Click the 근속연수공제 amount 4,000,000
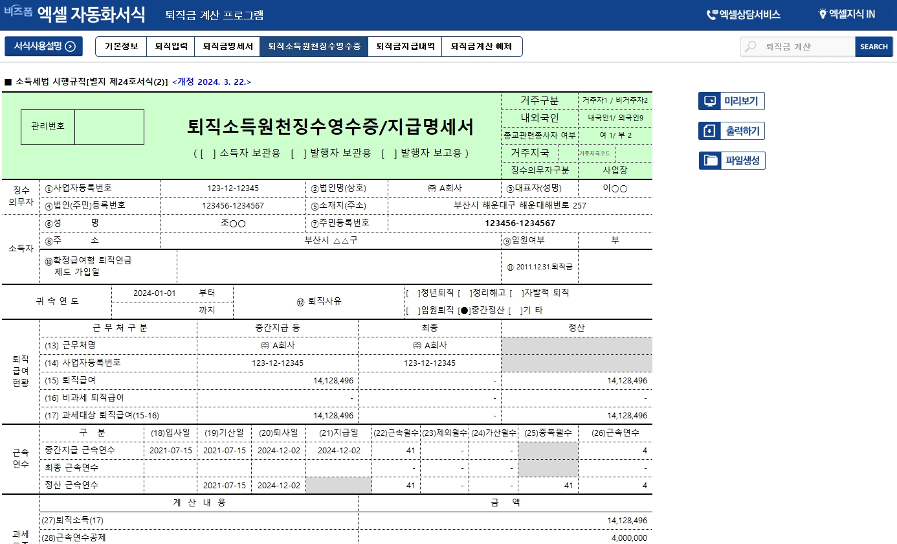The image size is (897, 544). point(629,538)
